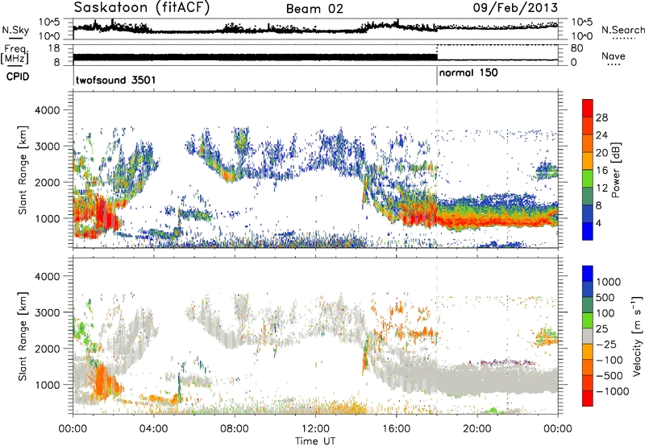Click the 'Time UT' axis title
The image size is (645, 446).
point(315,441)
